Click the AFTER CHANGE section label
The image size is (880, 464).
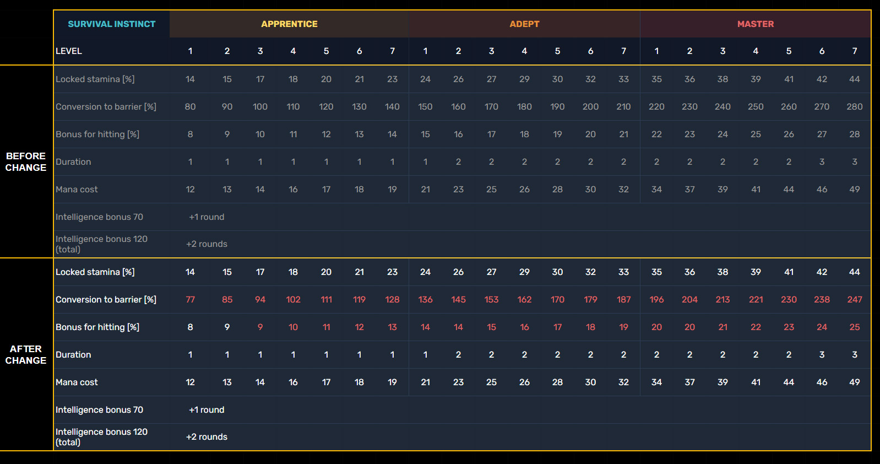26,355
